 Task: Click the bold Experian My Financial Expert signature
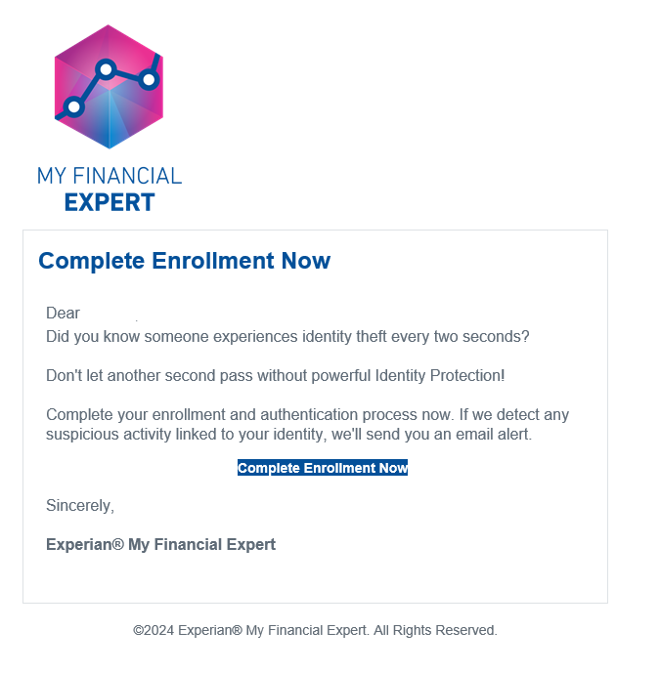[160, 545]
